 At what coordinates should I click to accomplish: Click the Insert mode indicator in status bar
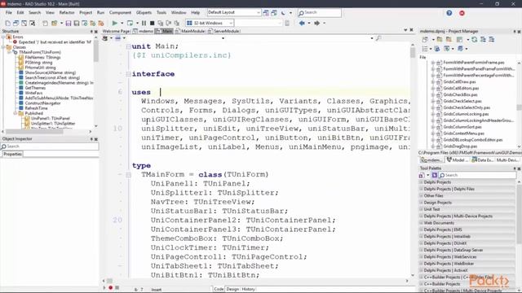(x=156, y=290)
